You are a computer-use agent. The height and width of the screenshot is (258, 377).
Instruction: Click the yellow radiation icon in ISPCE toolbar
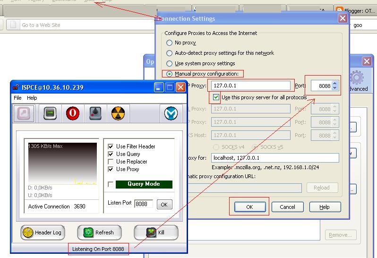tap(118, 113)
